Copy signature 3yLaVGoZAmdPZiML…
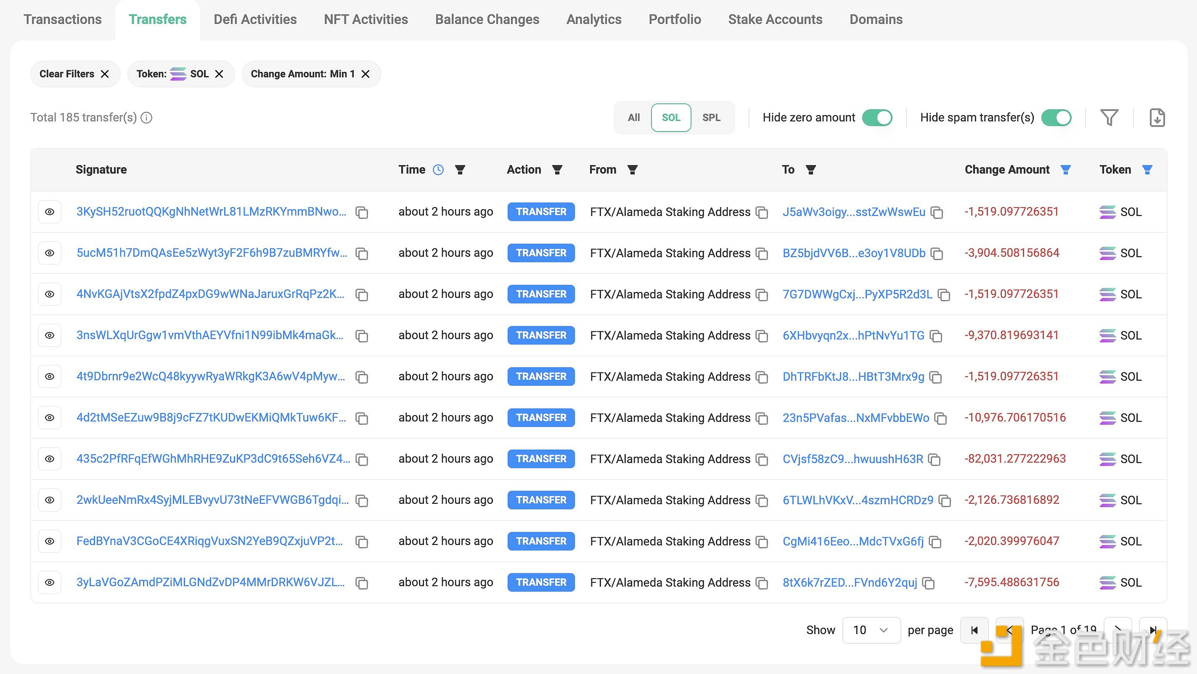The width and height of the screenshot is (1197, 674). (x=362, y=583)
